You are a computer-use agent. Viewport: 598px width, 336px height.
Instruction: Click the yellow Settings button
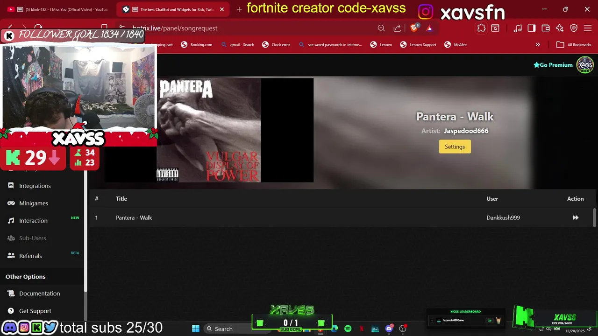pos(455,147)
